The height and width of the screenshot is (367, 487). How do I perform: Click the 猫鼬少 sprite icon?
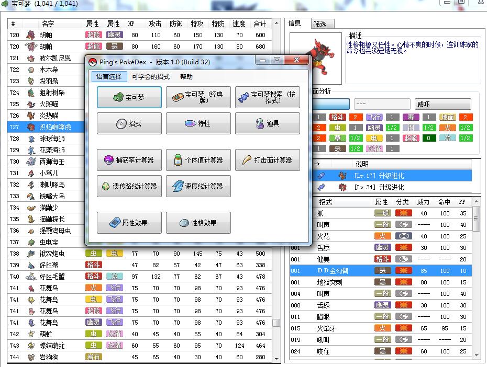(x=31, y=208)
